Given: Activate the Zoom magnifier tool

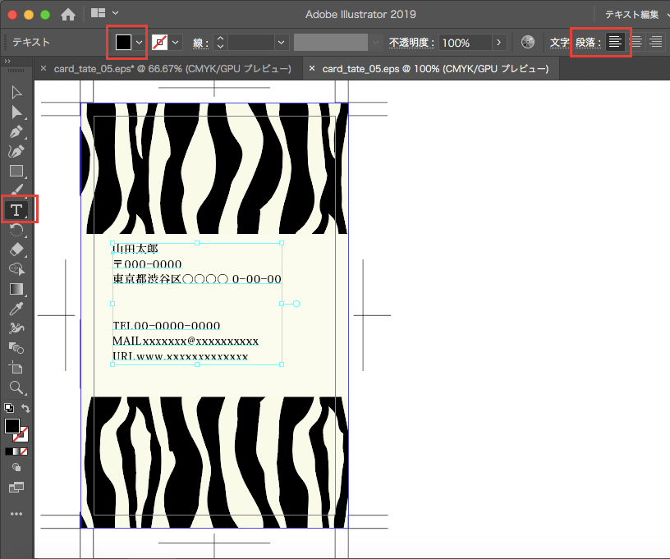Looking at the screenshot, I should click(16, 387).
